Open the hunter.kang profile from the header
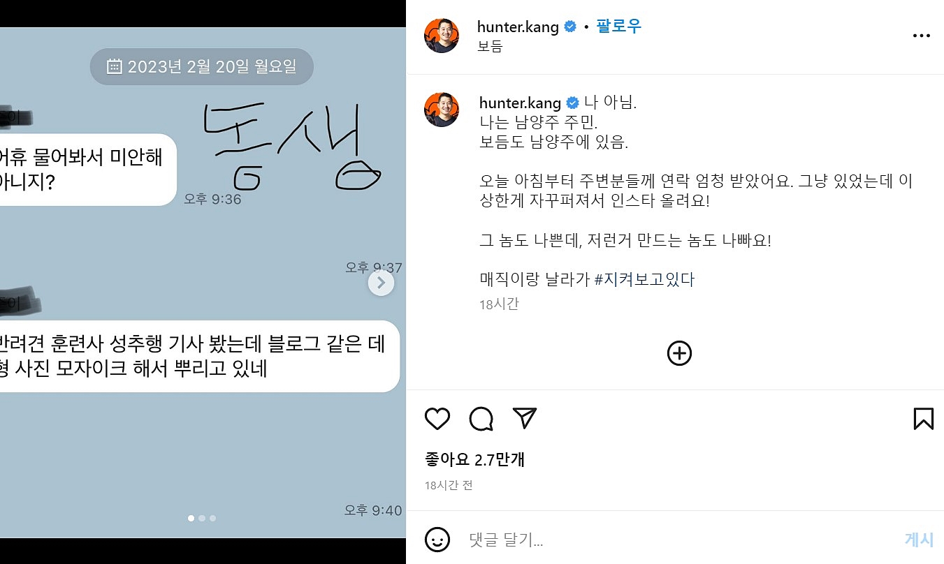 click(518, 27)
